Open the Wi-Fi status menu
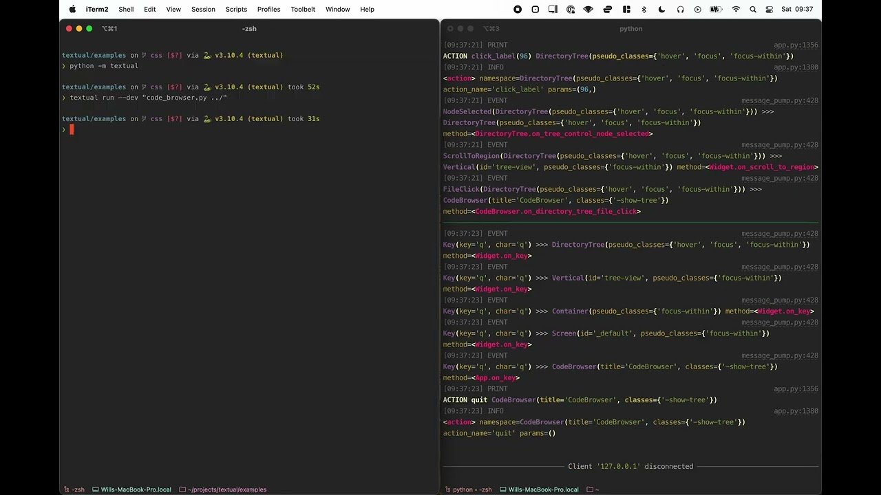 pos(736,9)
